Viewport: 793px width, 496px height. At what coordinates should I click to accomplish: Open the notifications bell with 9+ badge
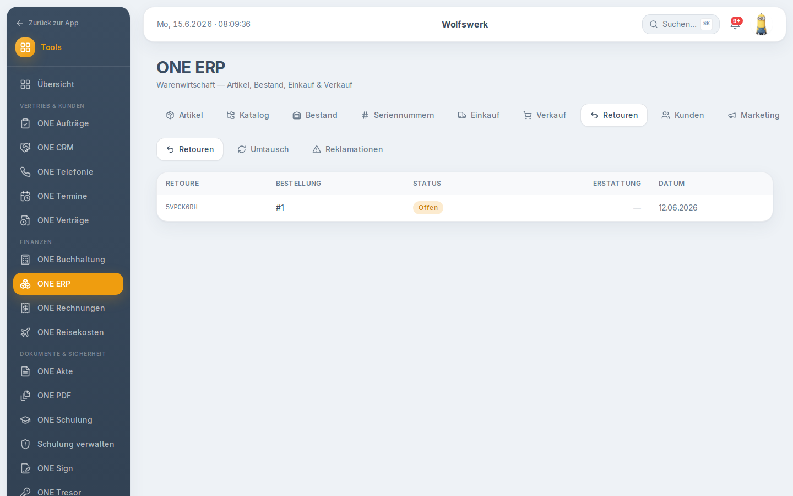[735, 24]
